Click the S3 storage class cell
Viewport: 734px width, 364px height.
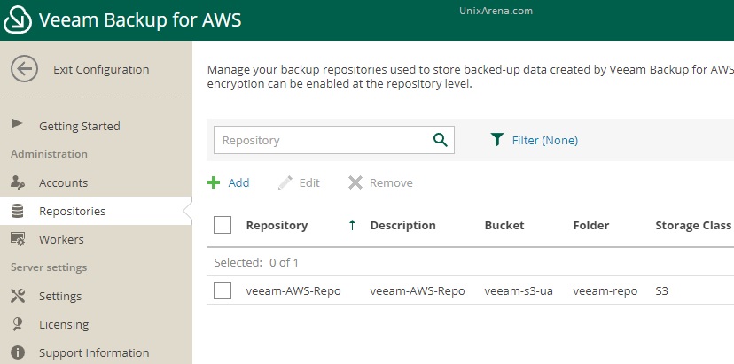click(x=661, y=291)
